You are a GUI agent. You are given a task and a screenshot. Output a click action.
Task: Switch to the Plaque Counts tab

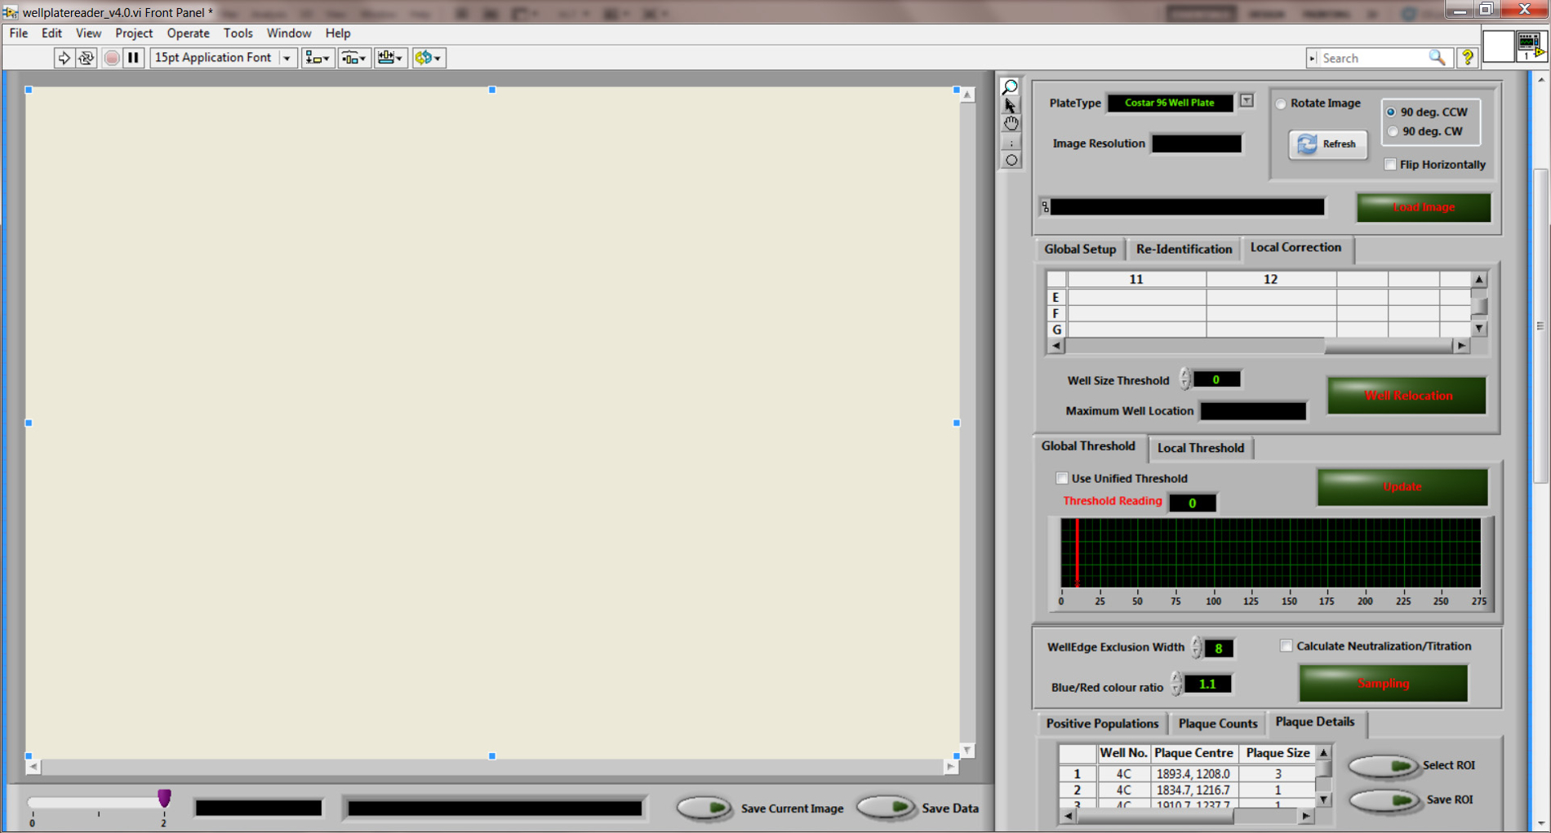coord(1218,724)
